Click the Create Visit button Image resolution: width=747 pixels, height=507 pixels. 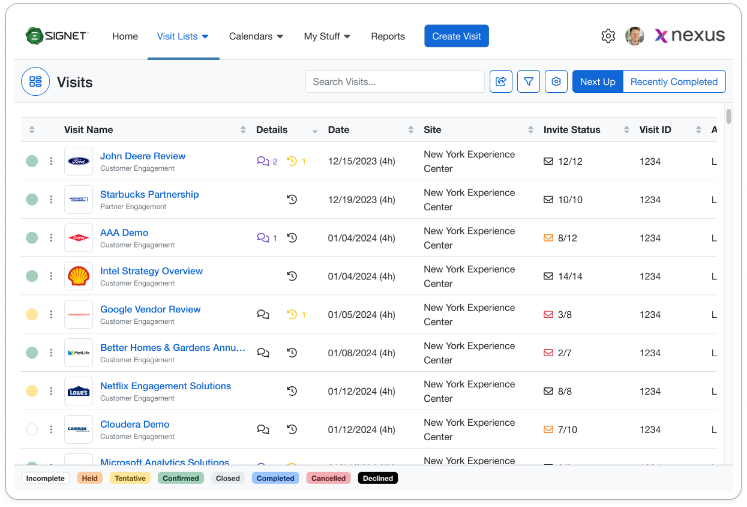(x=456, y=36)
